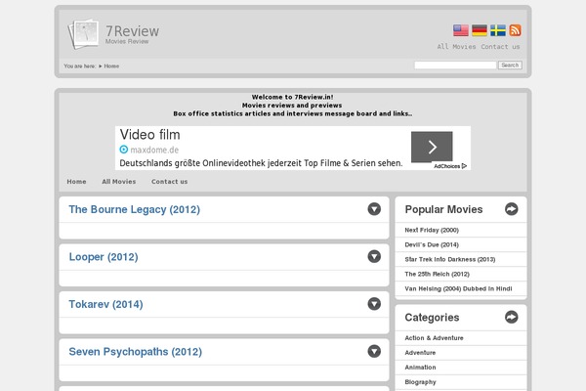The width and height of the screenshot is (586, 391).
Task: Select the Action & Adventure category
Action: point(435,337)
